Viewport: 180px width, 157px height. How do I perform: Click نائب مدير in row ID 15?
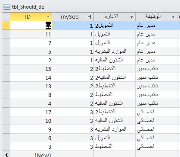147,69
